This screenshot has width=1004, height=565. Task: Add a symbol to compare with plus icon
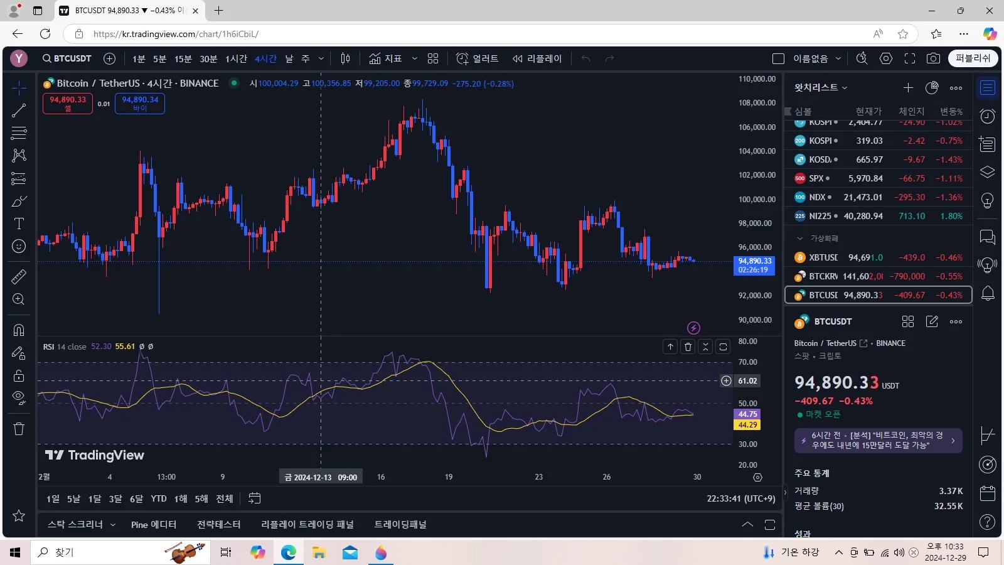click(109, 58)
